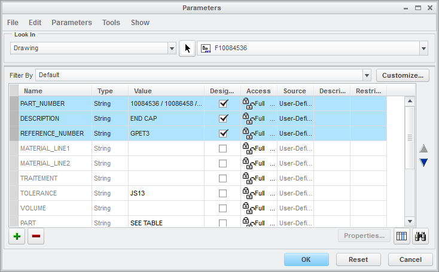Check Designate for MATERIAL_LINE1
This screenshot has width=439, height=272.
pos(223,149)
